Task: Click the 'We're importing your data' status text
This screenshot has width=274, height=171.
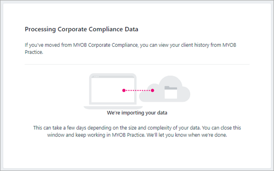Action: click(x=137, y=113)
